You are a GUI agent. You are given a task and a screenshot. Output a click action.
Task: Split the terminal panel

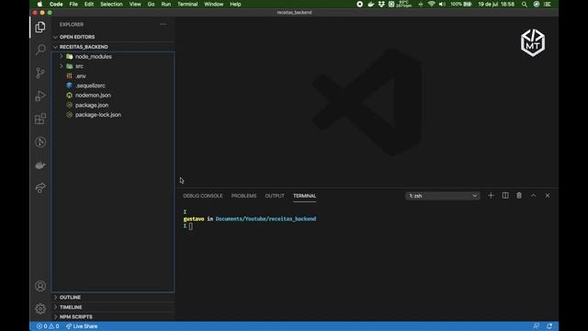(x=505, y=196)
